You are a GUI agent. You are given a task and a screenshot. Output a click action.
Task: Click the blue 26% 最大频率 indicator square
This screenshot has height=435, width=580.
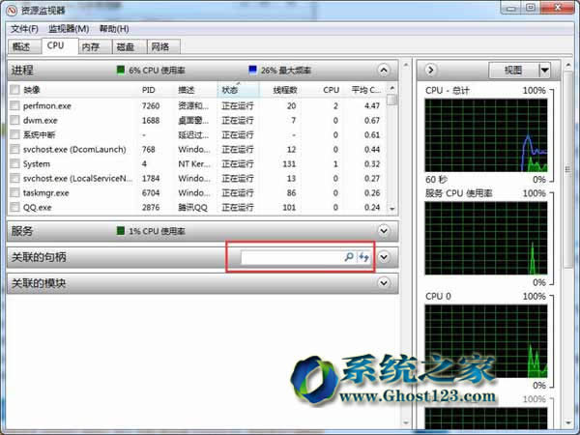[252, 70]
